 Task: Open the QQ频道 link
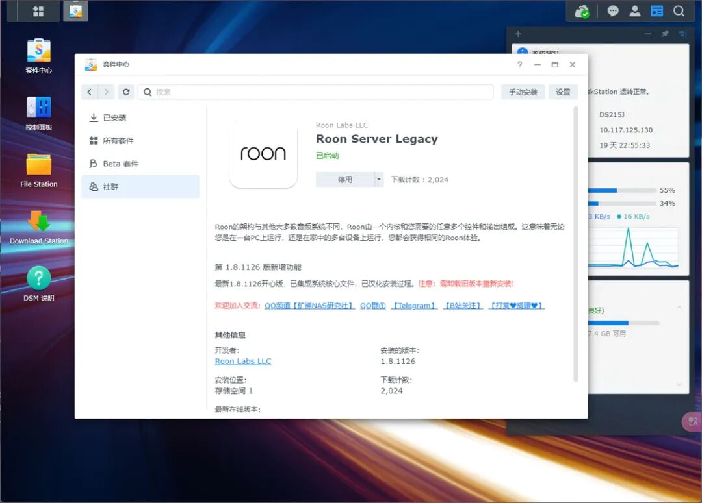point(309,306)
